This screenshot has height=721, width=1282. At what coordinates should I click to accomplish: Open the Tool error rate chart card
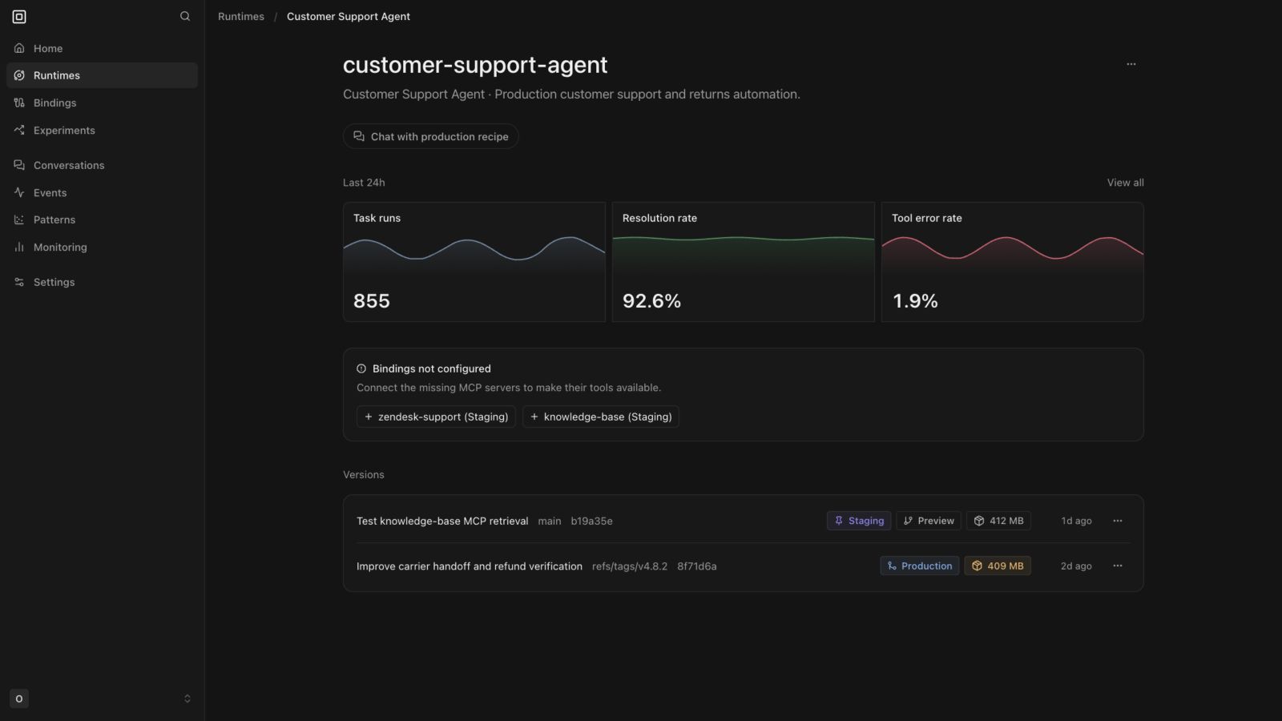pos(1012,262)
